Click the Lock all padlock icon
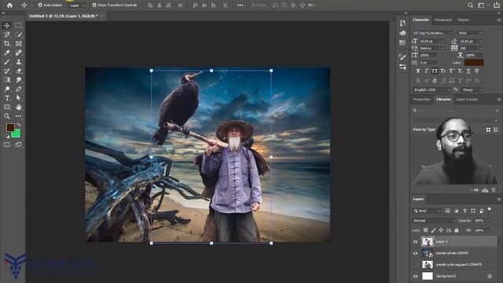This screenshot has height=283, width=503. (x=457, y=230)
